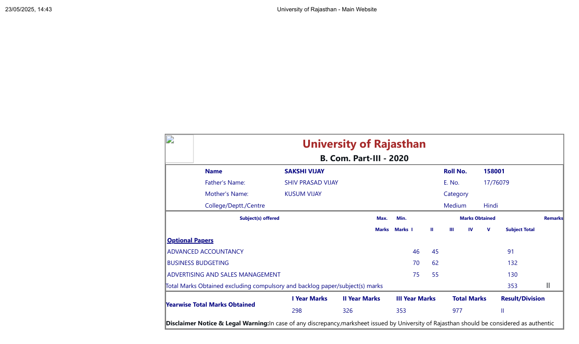Click the I Year Marks value 298
Image resolution: width=579 pixels, height=344 pixels.
pos(296,311)
